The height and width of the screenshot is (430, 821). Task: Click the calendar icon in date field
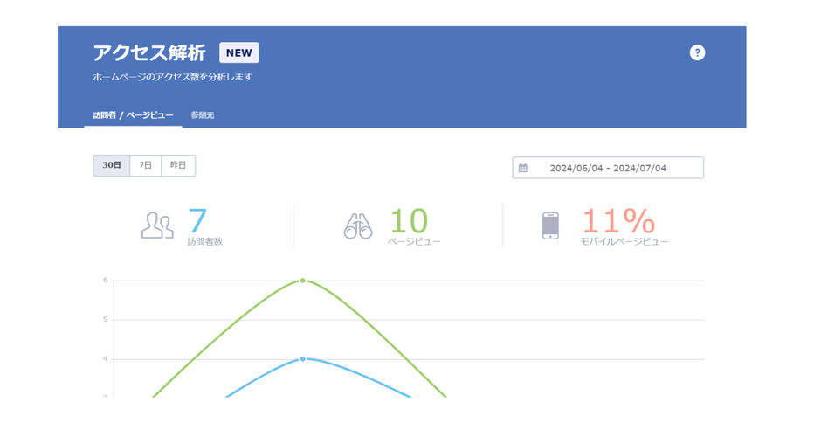(x=523, y=168)
